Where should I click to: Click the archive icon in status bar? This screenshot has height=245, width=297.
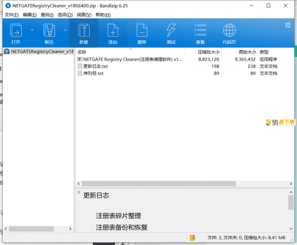(193, 237)
